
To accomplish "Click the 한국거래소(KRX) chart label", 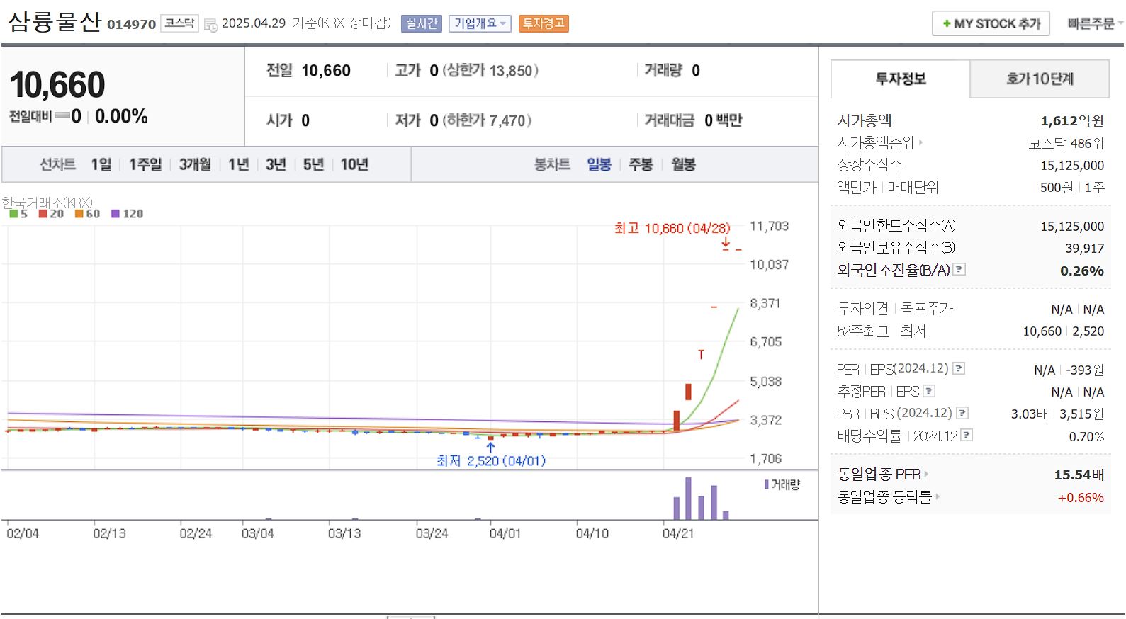I will tap(47, 203).
